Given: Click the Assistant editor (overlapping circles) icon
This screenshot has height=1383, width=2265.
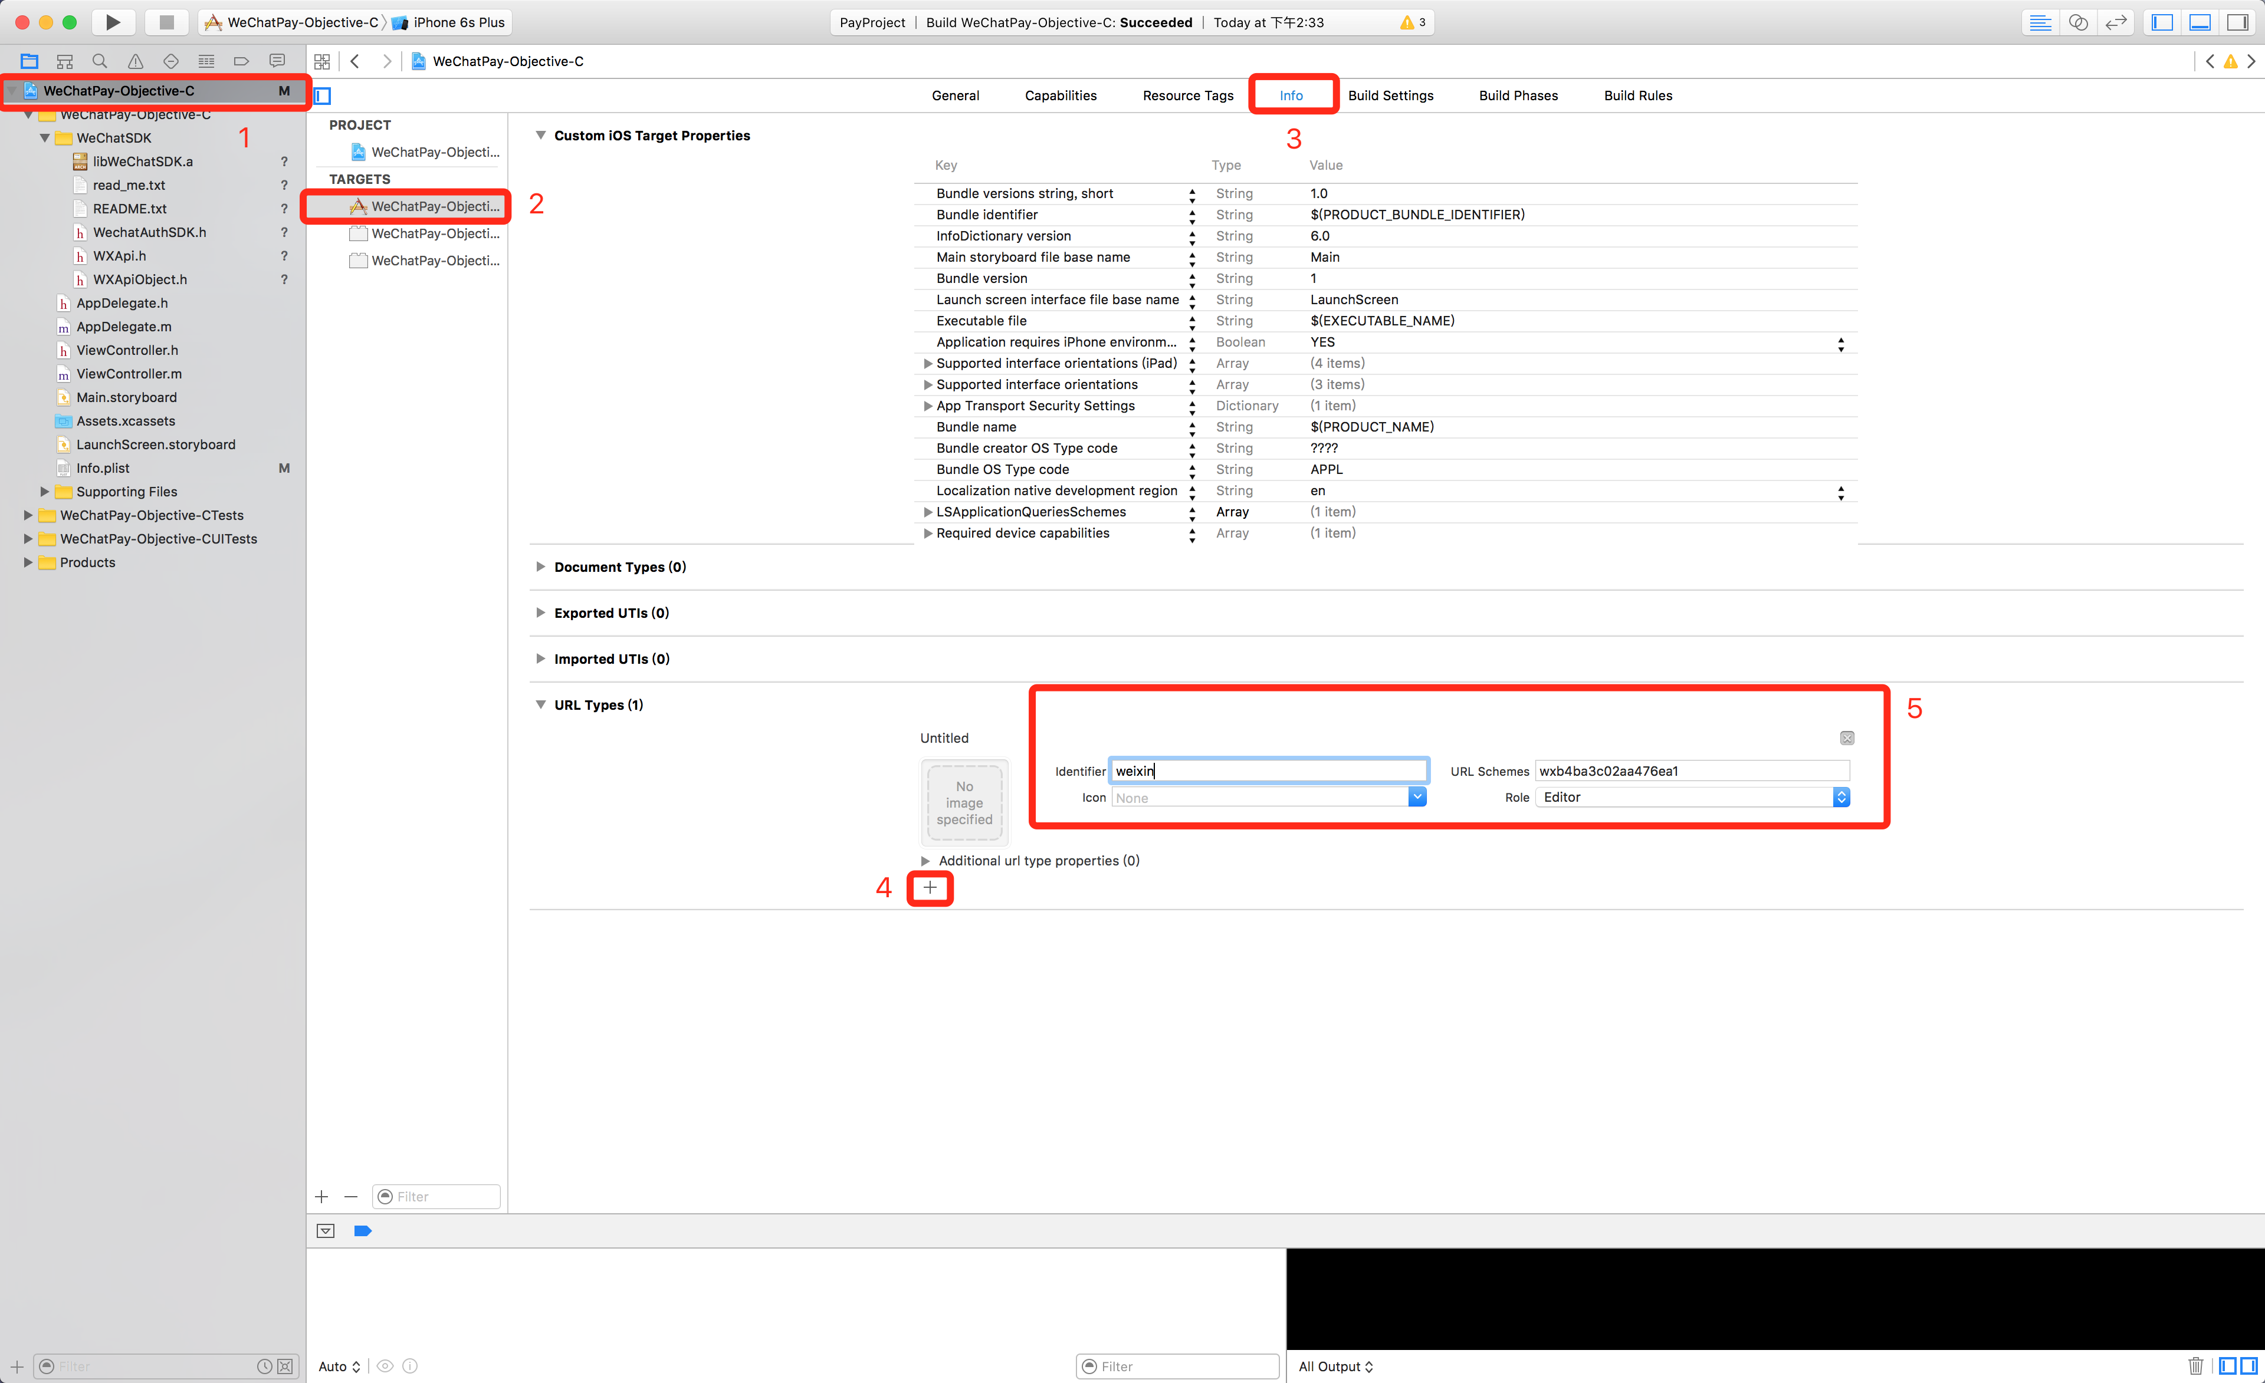Looking at the screenshot, I should 2077,22.
